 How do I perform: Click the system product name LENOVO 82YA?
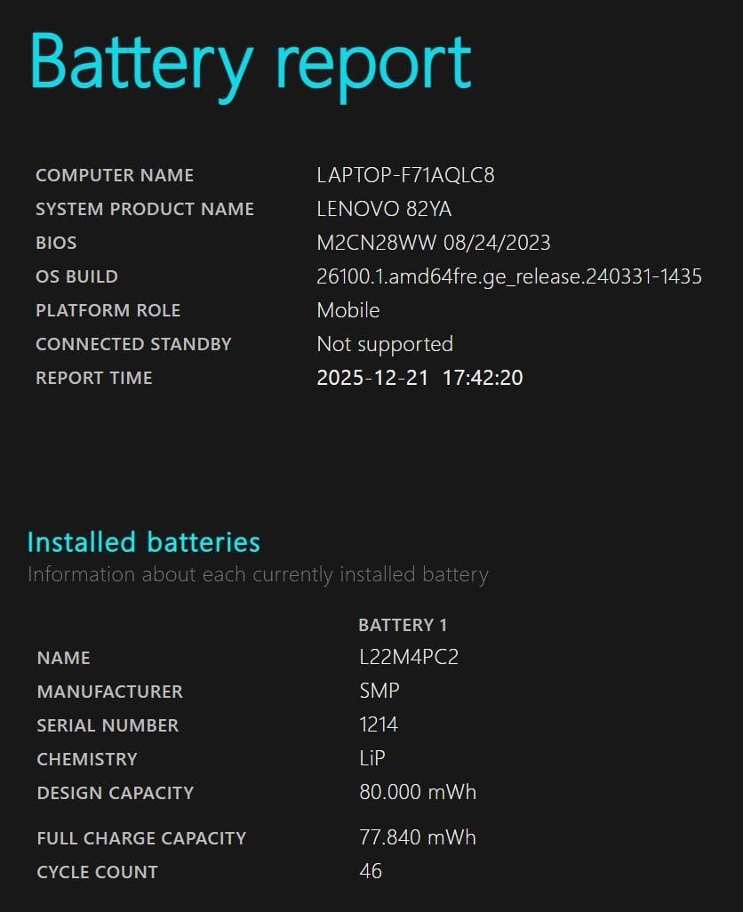(x=384, y=209)
